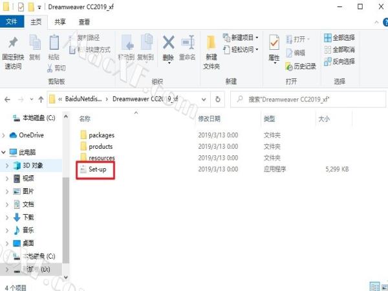The width and height of the screenshot is (388, 291).
Task: Switch to the Home (主页) tab
Action: tap(36, 22)
